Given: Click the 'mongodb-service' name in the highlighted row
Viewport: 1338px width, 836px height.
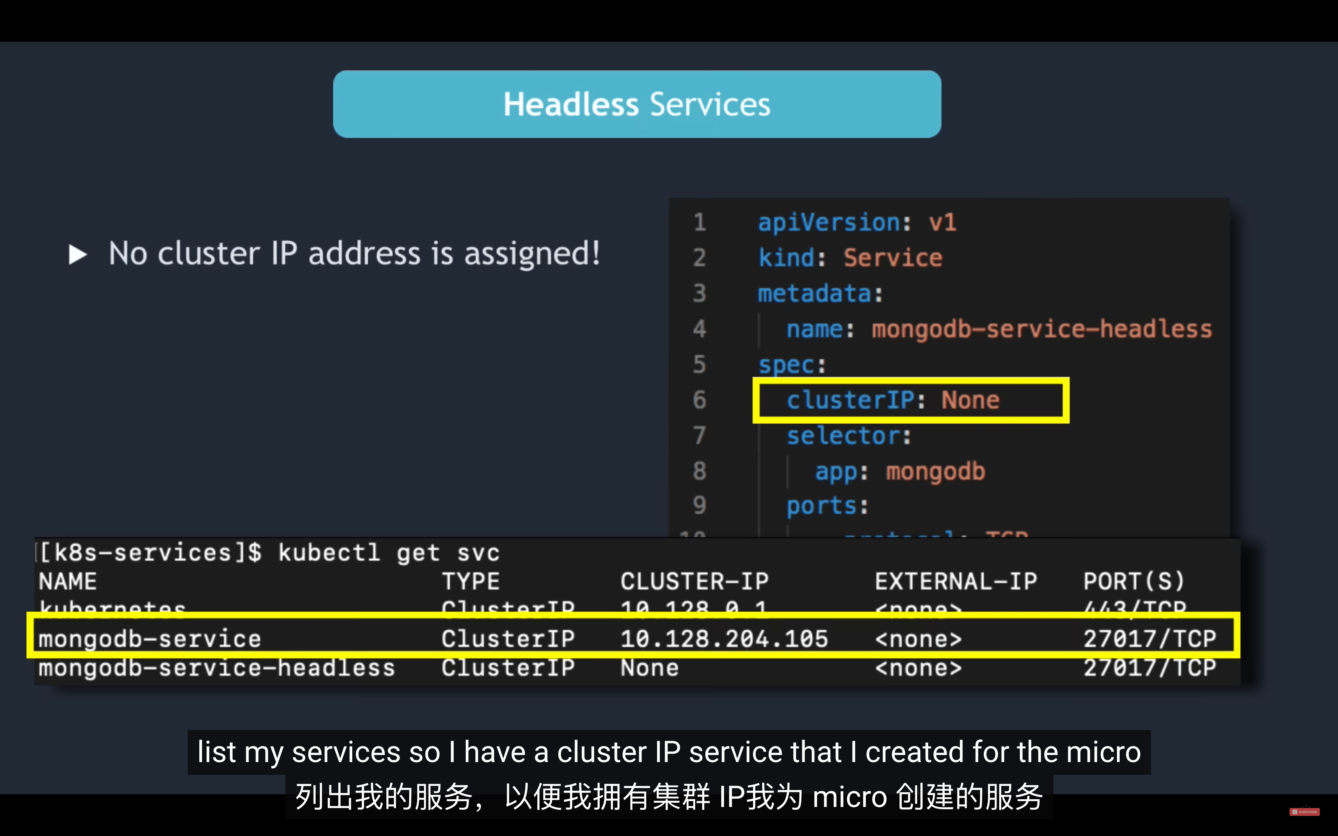Looking at the screenshot, I should (x=149, y=639).
